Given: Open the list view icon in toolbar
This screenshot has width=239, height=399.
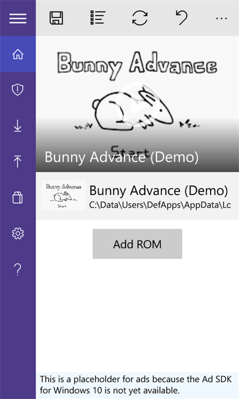Looking at the screenshot, I should tap(98, 18).
